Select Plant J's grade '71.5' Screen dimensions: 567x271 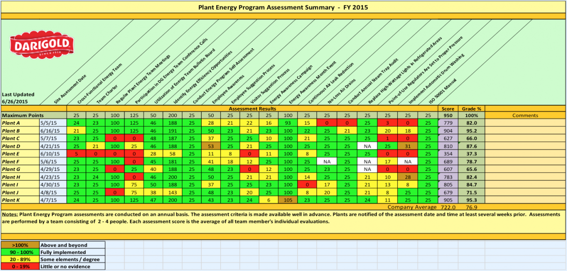pyautogui.click(x=470, y=192)
